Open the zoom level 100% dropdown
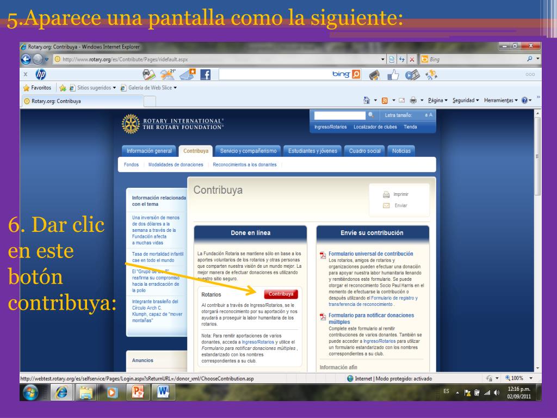This screenshot has height=418, width=557. click(531, 378)
